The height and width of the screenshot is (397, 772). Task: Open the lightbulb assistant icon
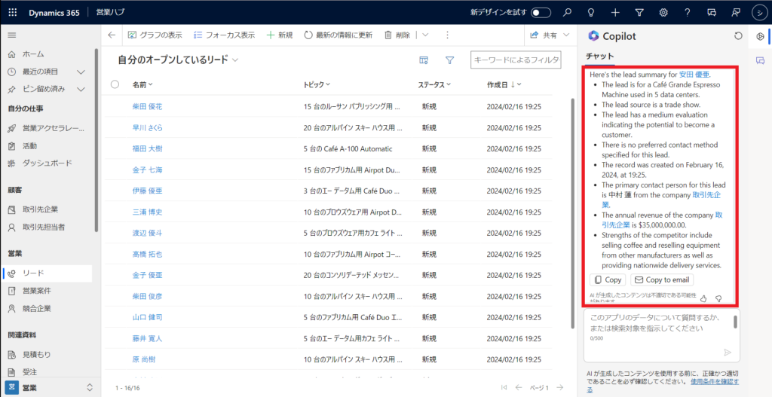[591, 12]
